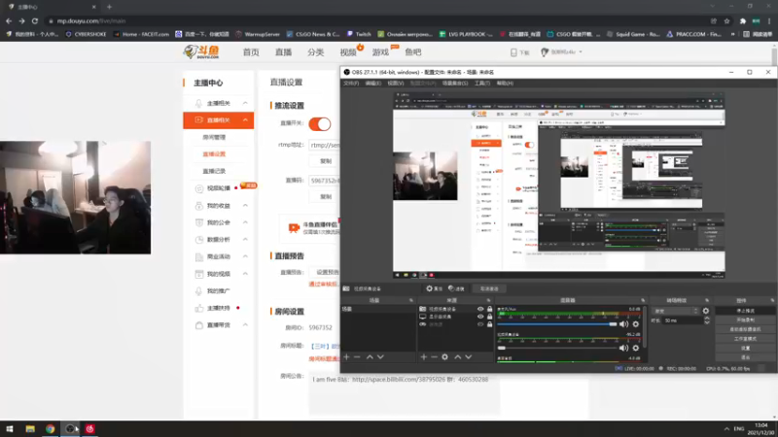Open 直播记录 in the Douyu sidebar
The width and height of the screenshot is (778, 437).
[214, 171]
